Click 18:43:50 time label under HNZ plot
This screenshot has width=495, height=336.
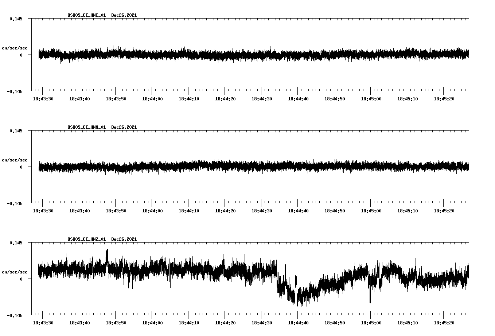point(116,323)
